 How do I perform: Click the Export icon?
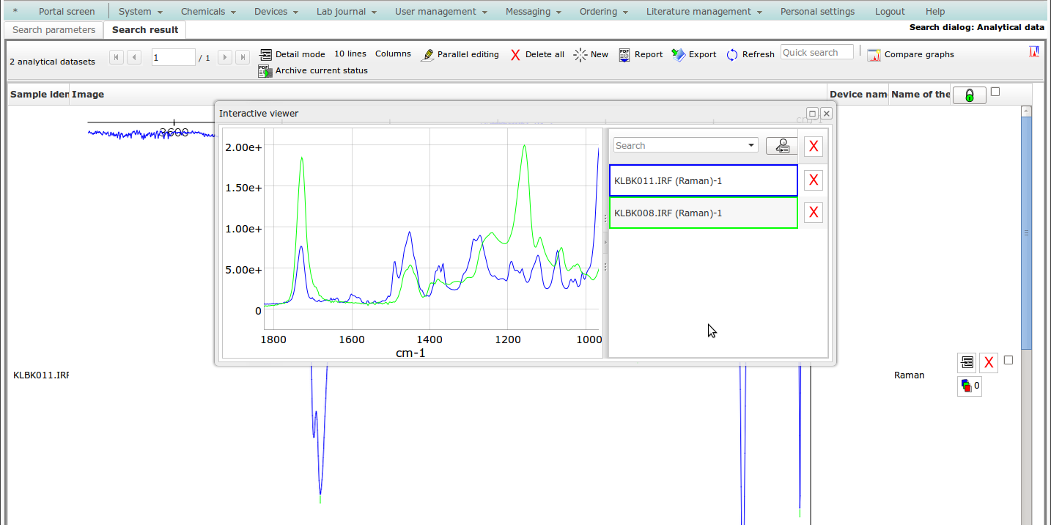[x=679, y=55]
